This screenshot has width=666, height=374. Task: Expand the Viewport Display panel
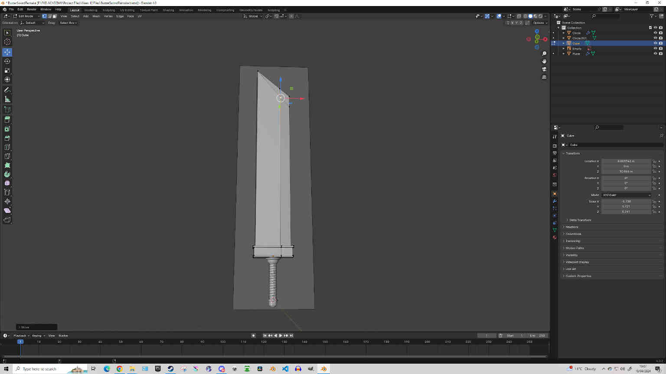[577, 262]
